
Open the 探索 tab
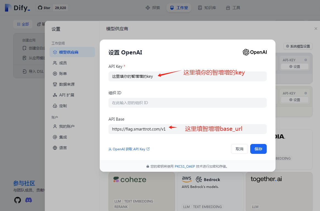click(153, 8)
